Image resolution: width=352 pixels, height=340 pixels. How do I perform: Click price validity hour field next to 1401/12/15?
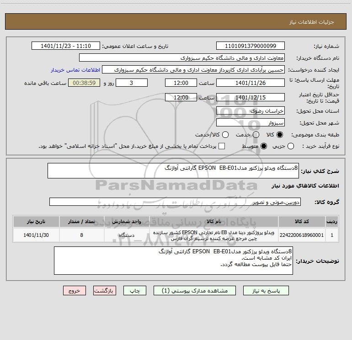[181, 97]
